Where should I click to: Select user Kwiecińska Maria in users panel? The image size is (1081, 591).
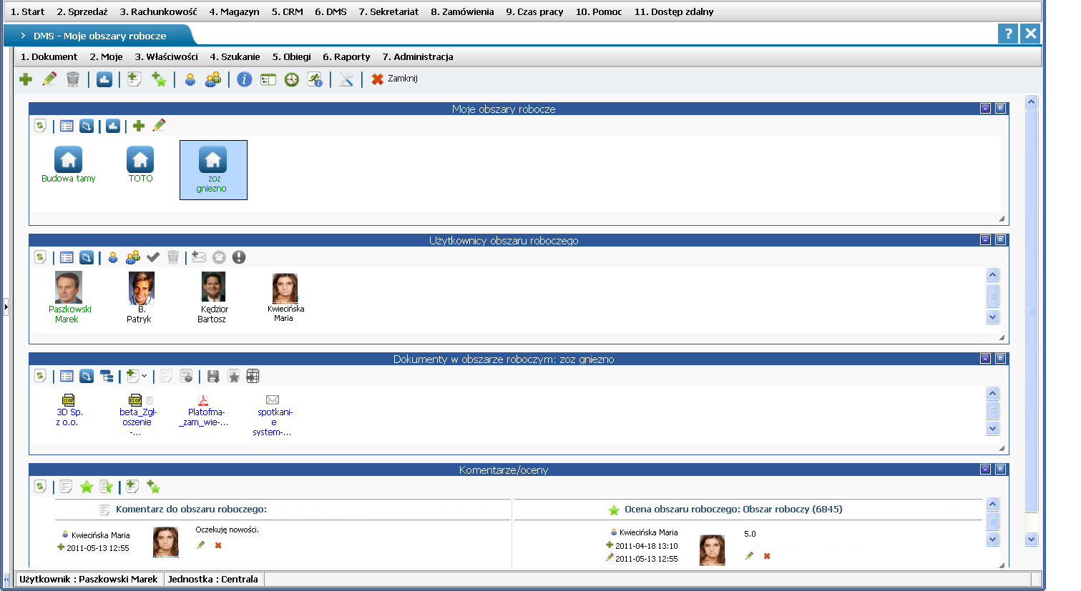click(285, 289)
